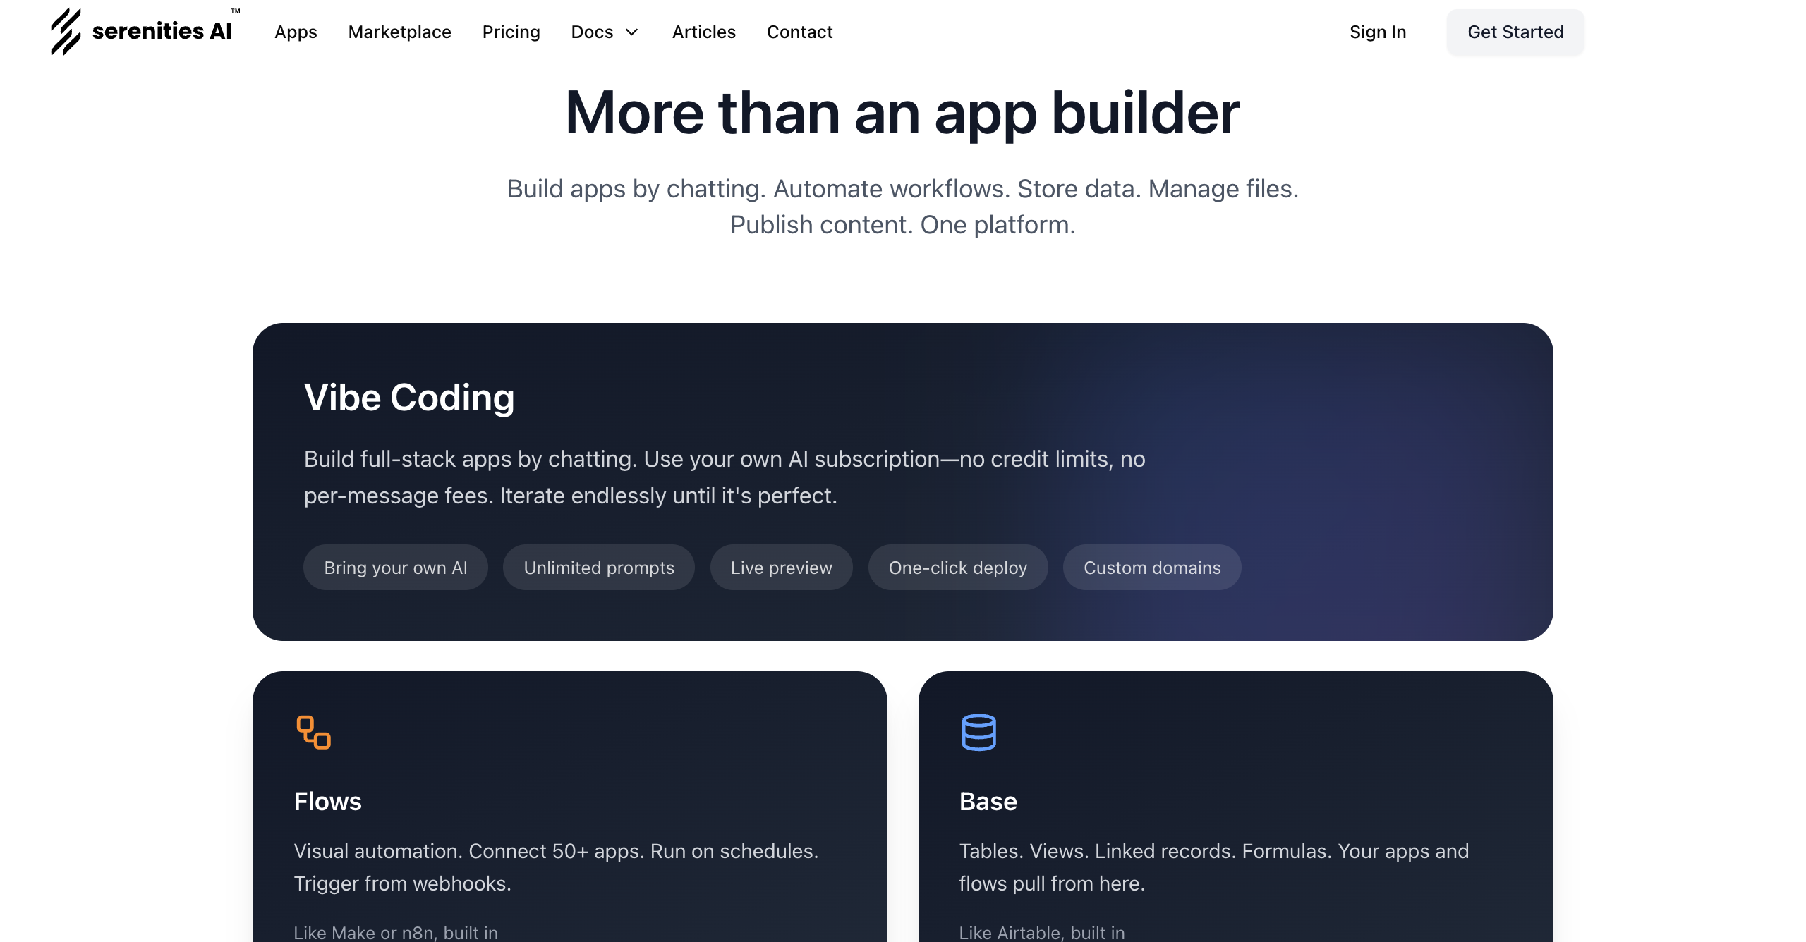The image size is (1806, 942).
Task: Click the blue Base database icon
Action: [x=978, y=732]
